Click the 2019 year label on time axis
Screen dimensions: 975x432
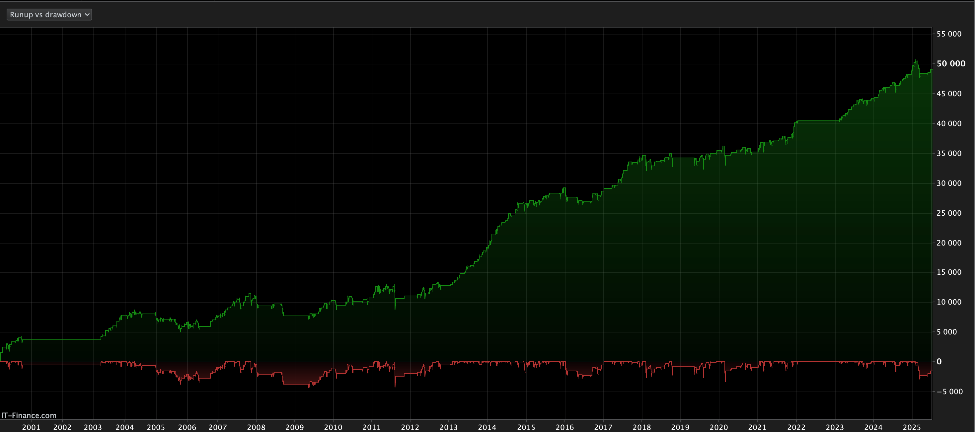coord(680,427)
